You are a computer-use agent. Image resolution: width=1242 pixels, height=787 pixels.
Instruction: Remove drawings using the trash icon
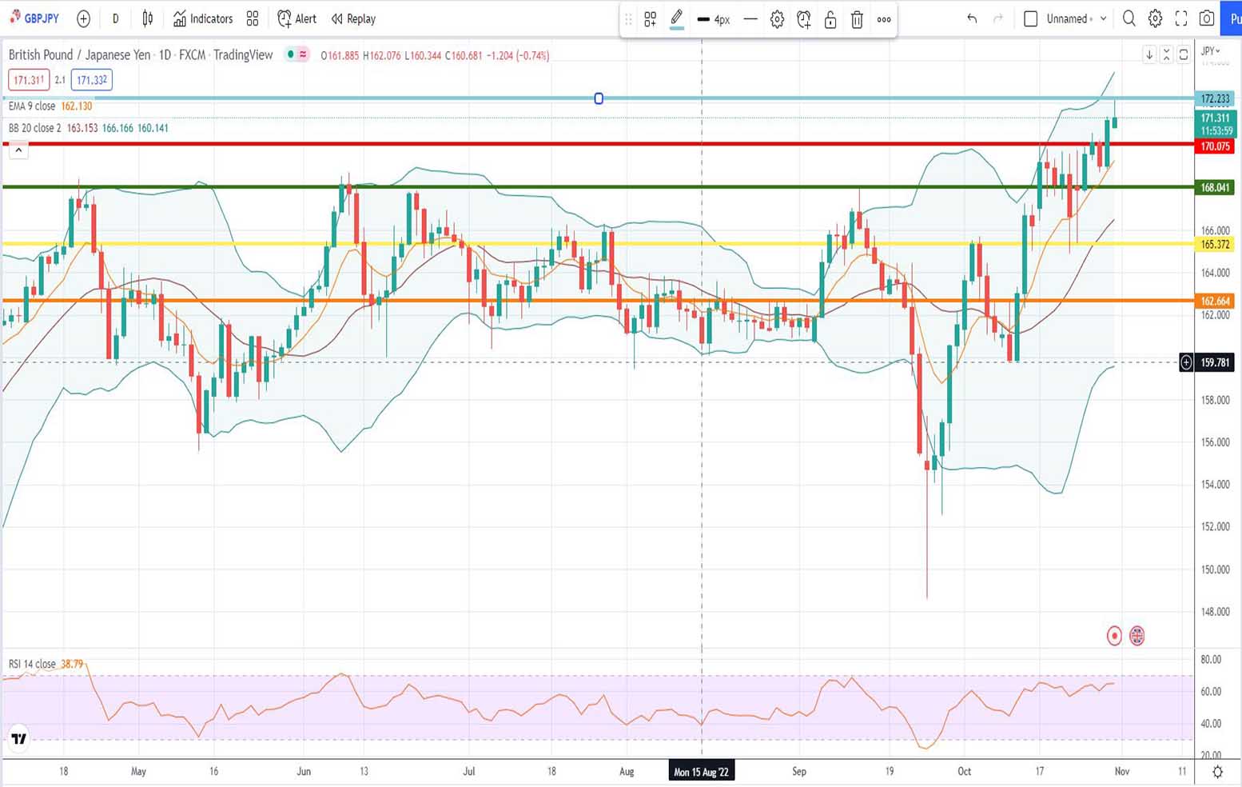(x=857, y=18)
